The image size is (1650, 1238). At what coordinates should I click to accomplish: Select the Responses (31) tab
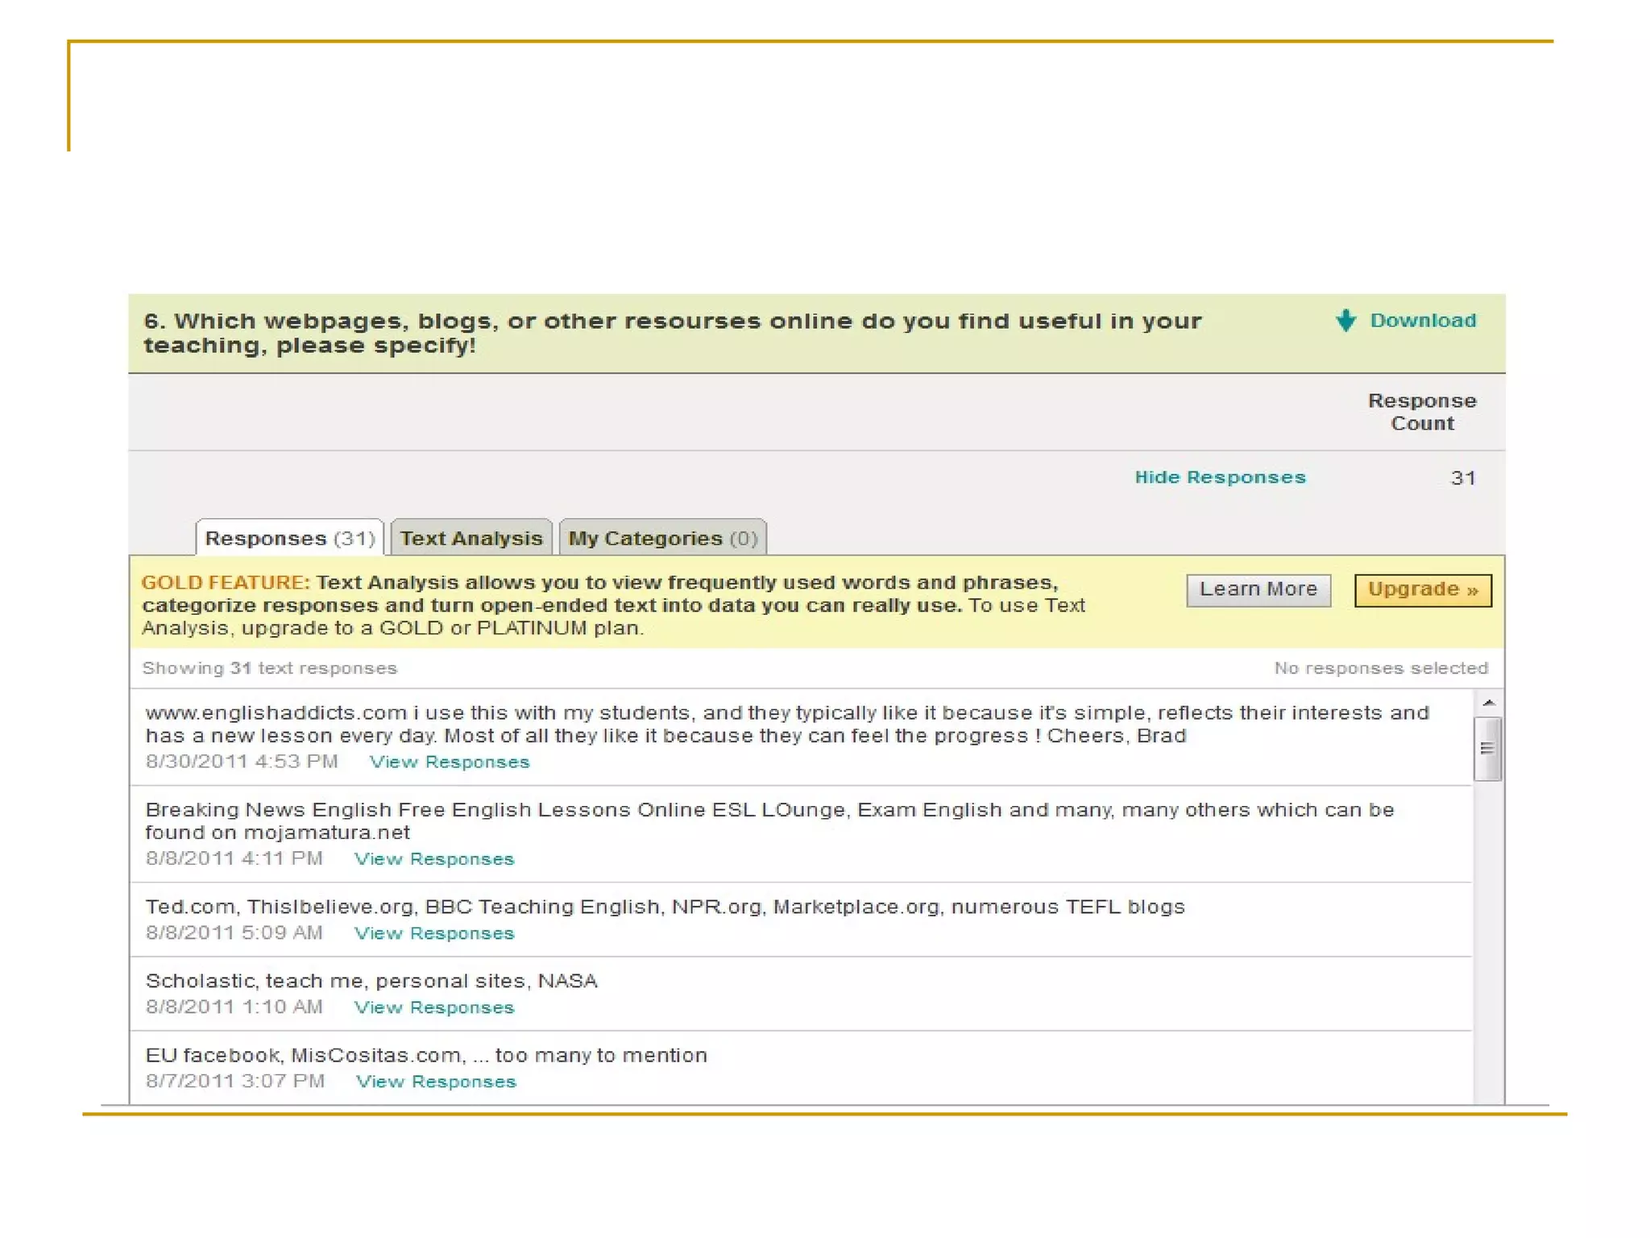tap(290, 538)
